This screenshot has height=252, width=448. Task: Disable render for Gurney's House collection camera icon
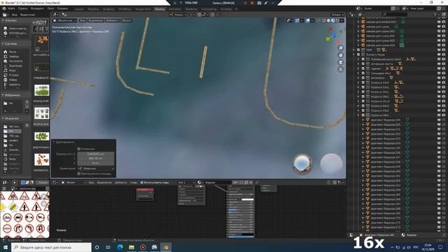click(x=444, y=55)
